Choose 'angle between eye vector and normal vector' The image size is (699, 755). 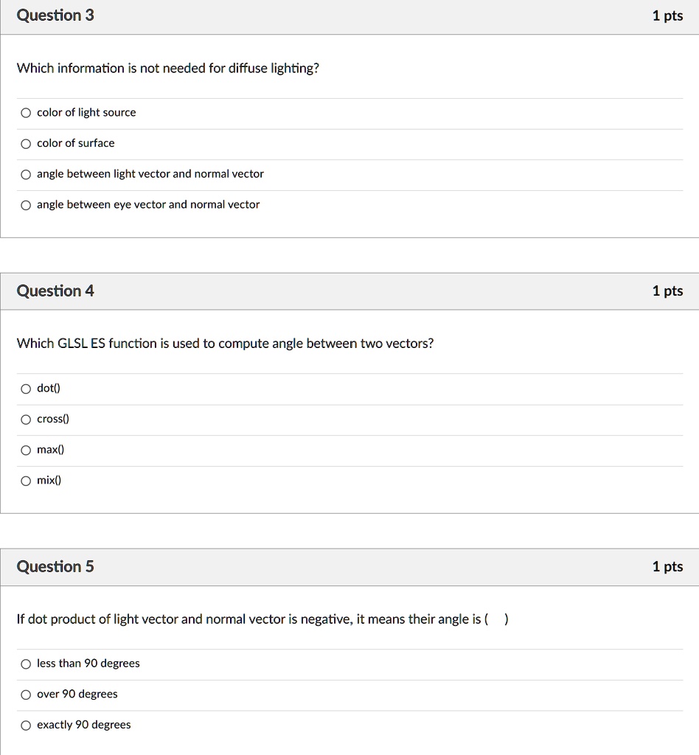point(26,205)
